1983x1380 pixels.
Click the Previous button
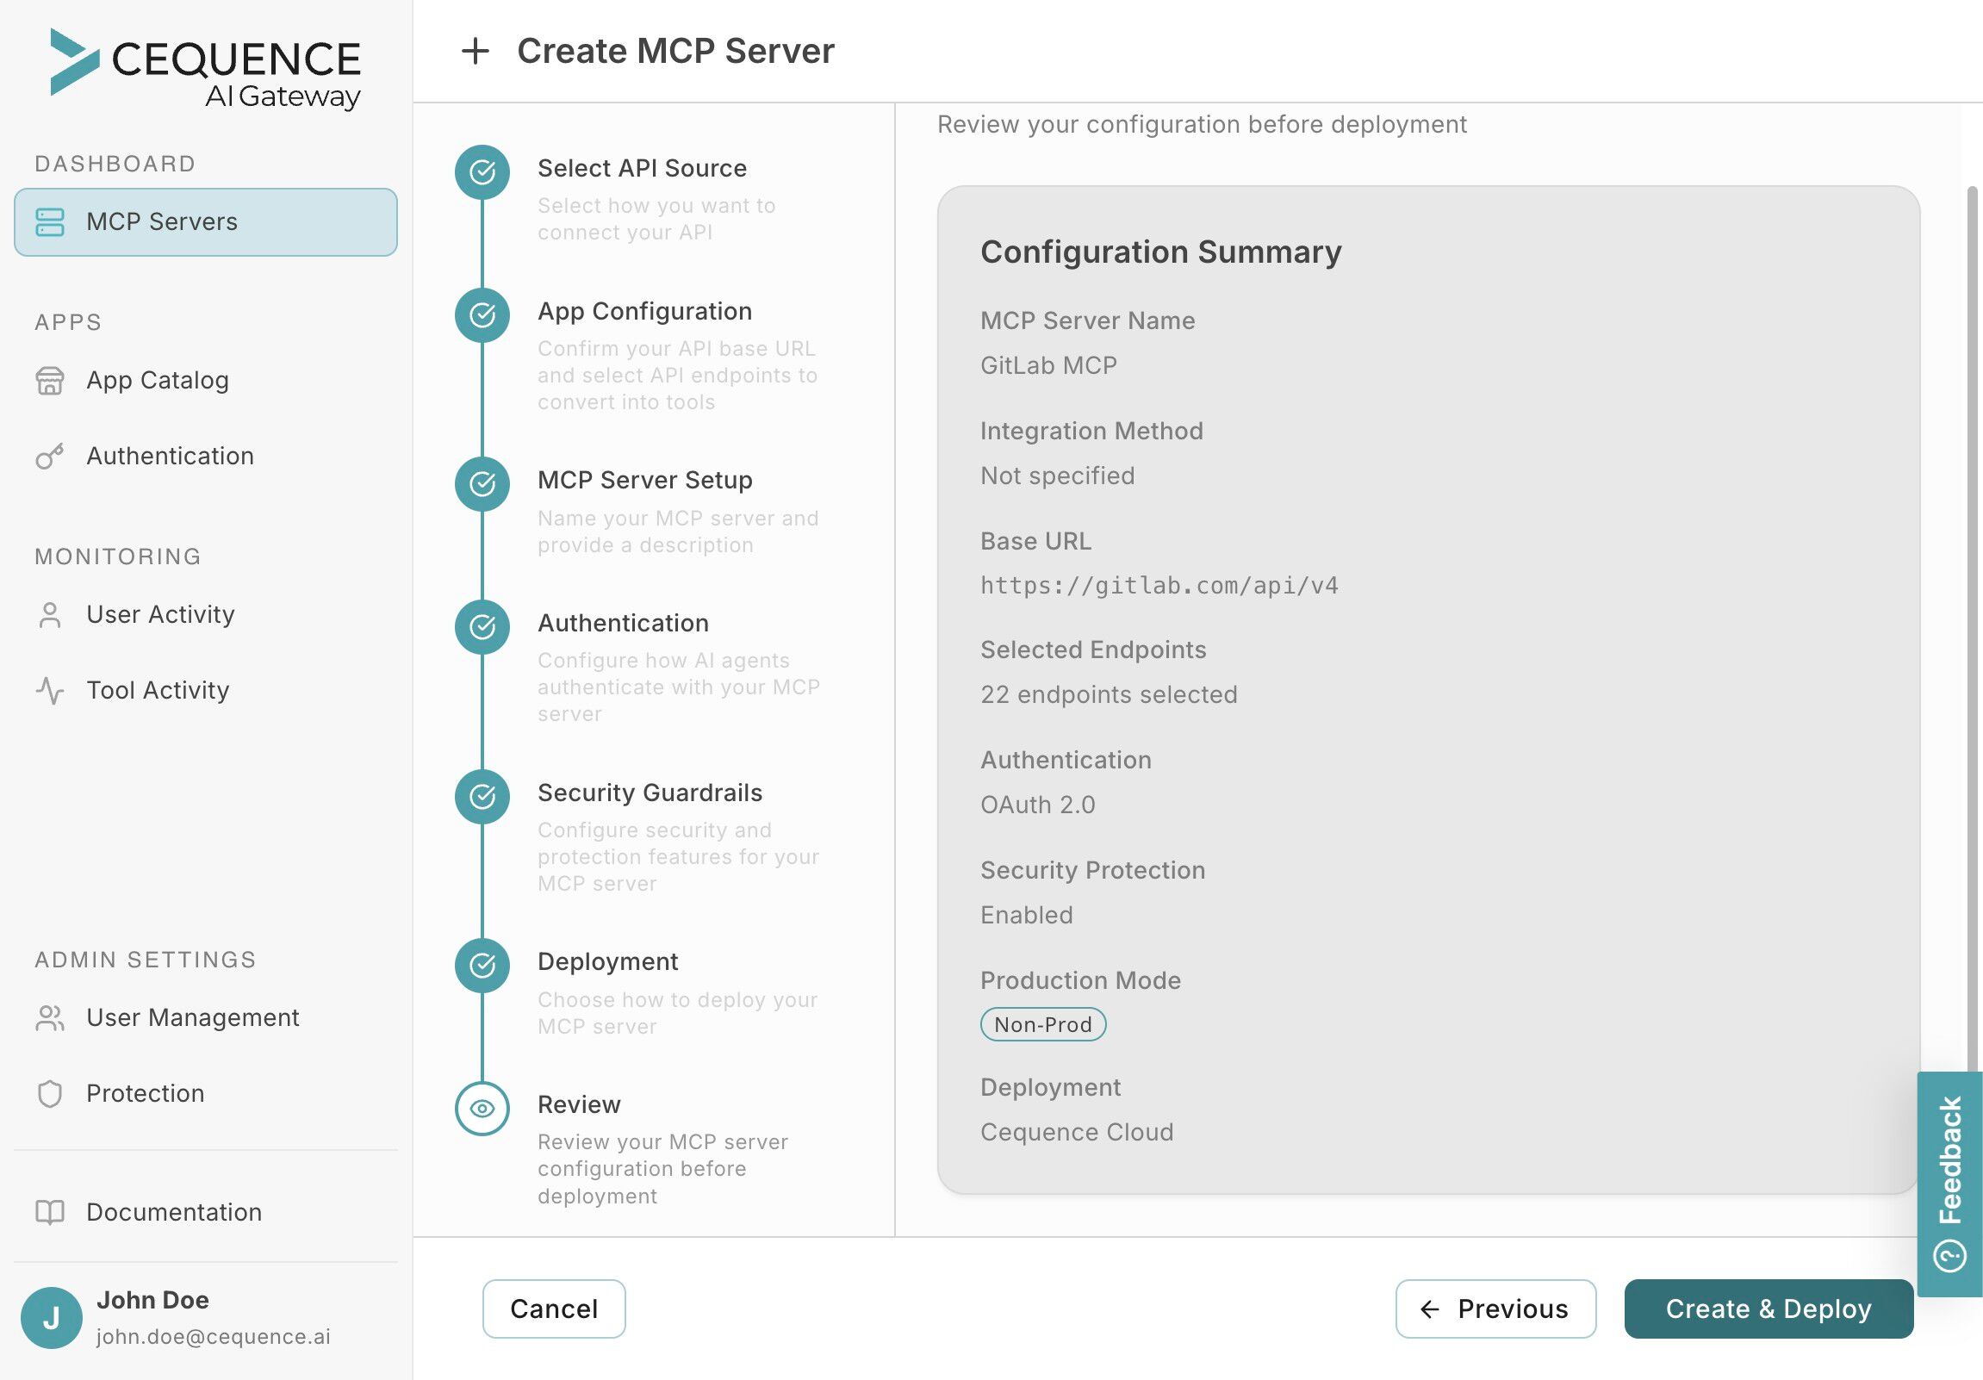click(x=1495, y=1309)
